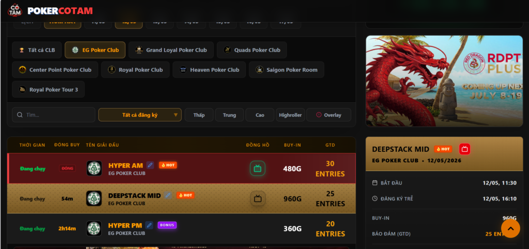Image resolution: width=529 pixels, height=249 pixels.
Task: Click the HOT badge beside HYPER AM
Action: (x=168, y=165)
